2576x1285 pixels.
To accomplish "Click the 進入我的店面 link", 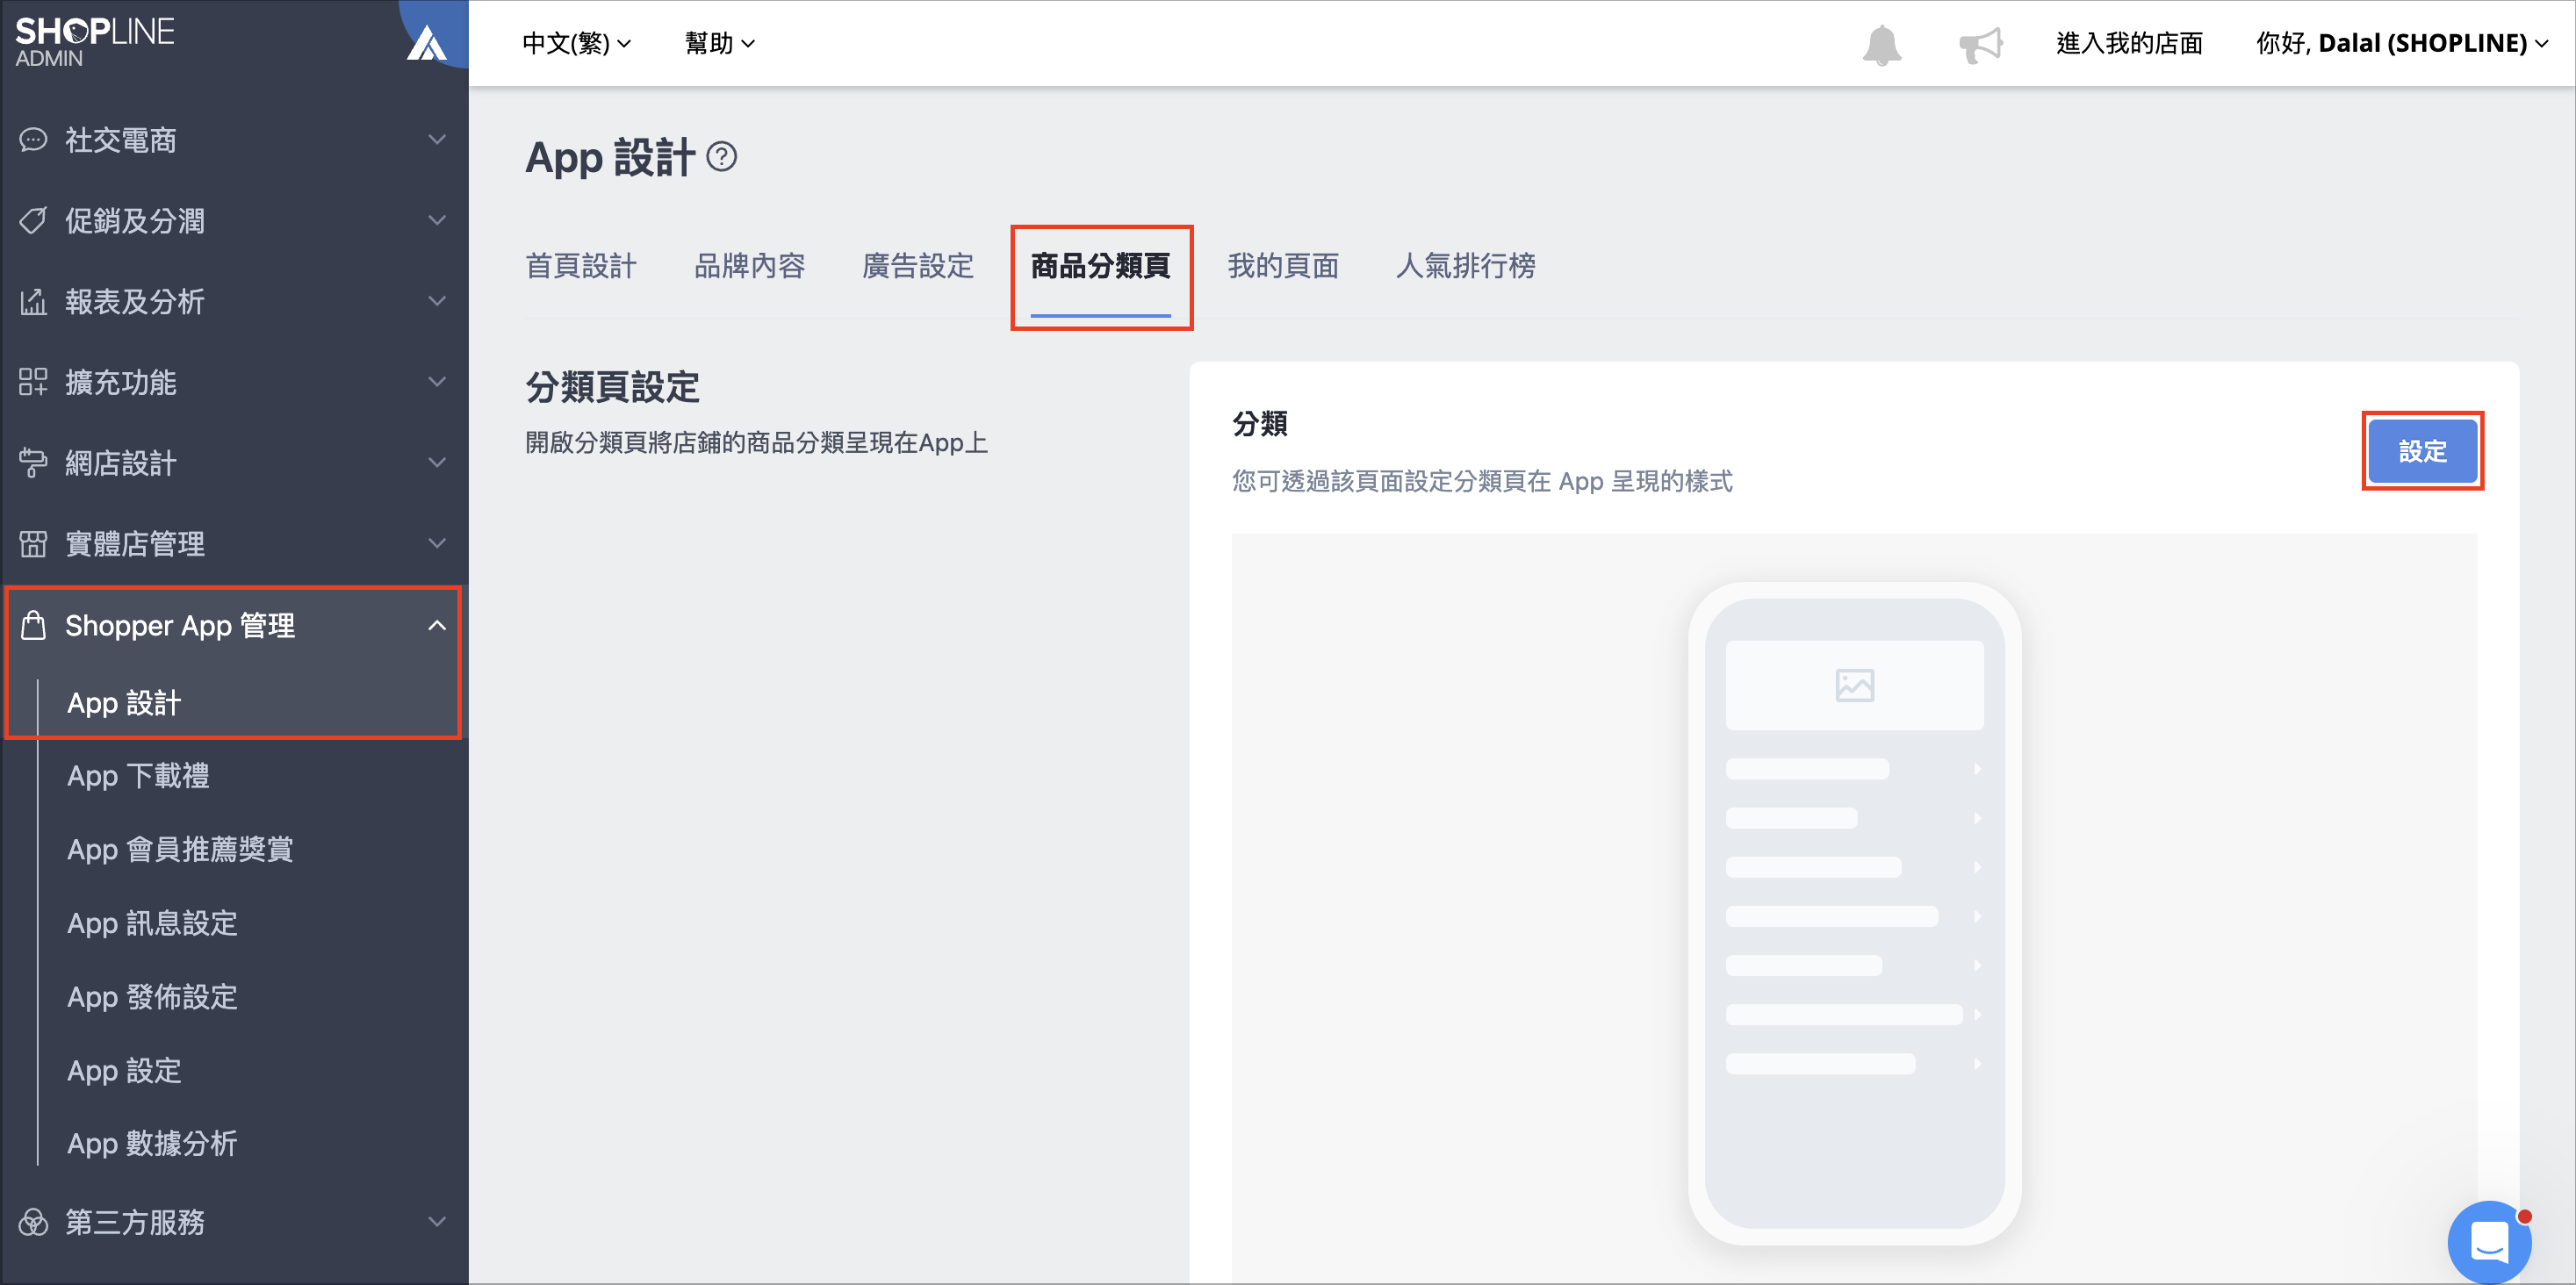I will pos(2129,43).
